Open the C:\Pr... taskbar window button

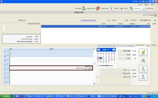pos(91,96)
